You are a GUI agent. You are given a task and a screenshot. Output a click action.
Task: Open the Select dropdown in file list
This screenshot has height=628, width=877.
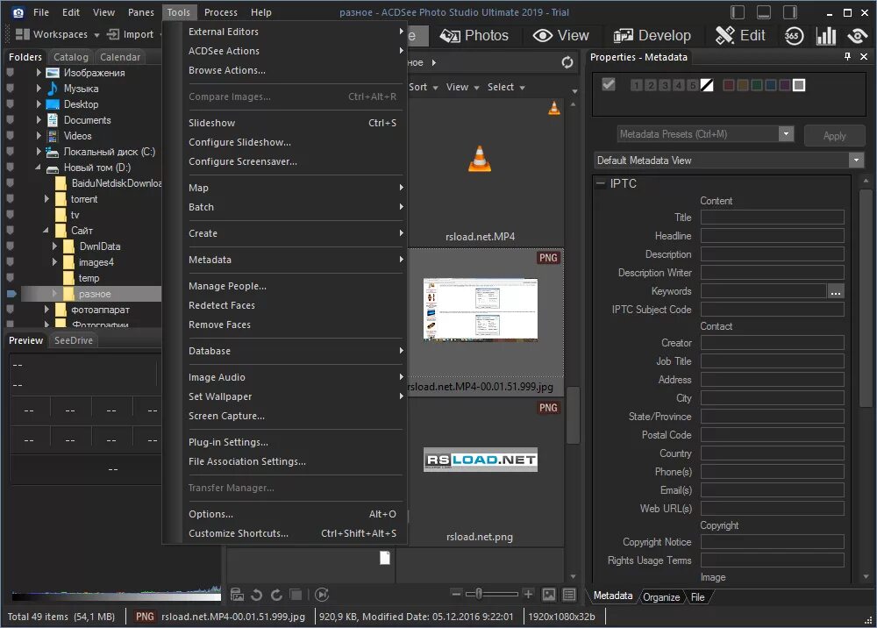[x=506, y=87]
